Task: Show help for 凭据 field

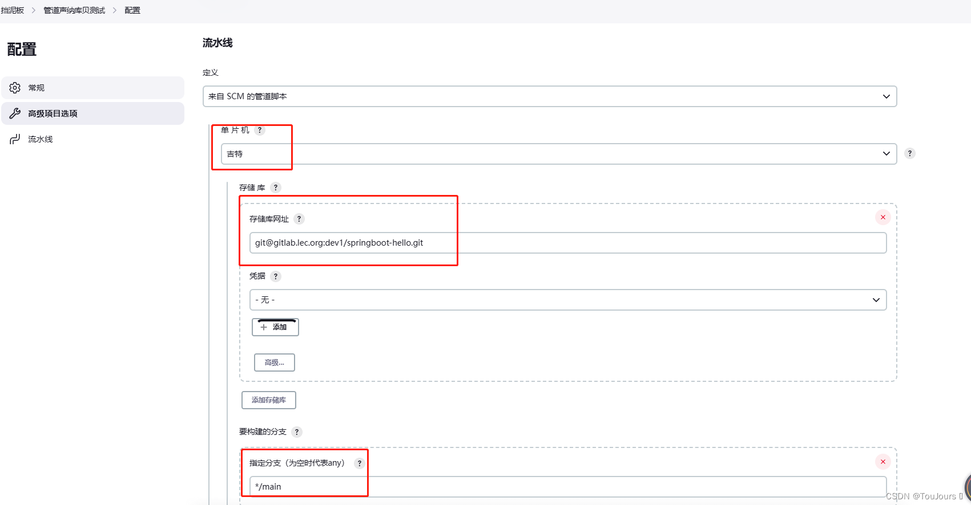Action: coord(276,276)
